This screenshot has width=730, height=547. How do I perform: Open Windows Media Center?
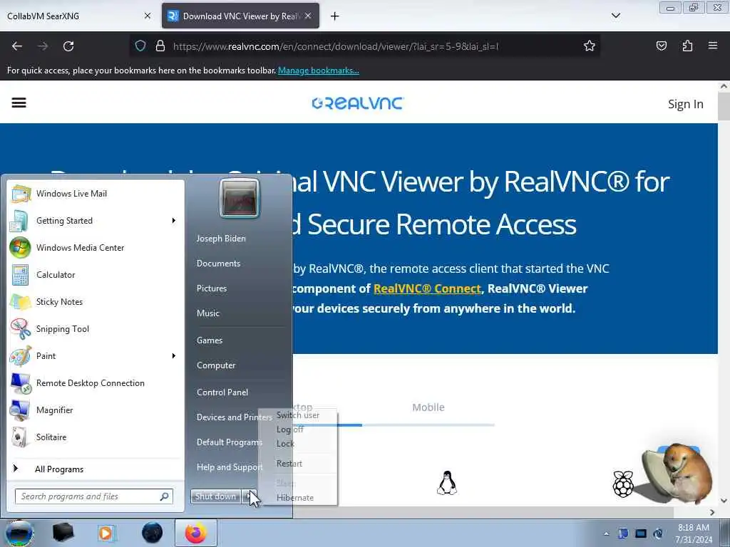[x=96, y=247]
